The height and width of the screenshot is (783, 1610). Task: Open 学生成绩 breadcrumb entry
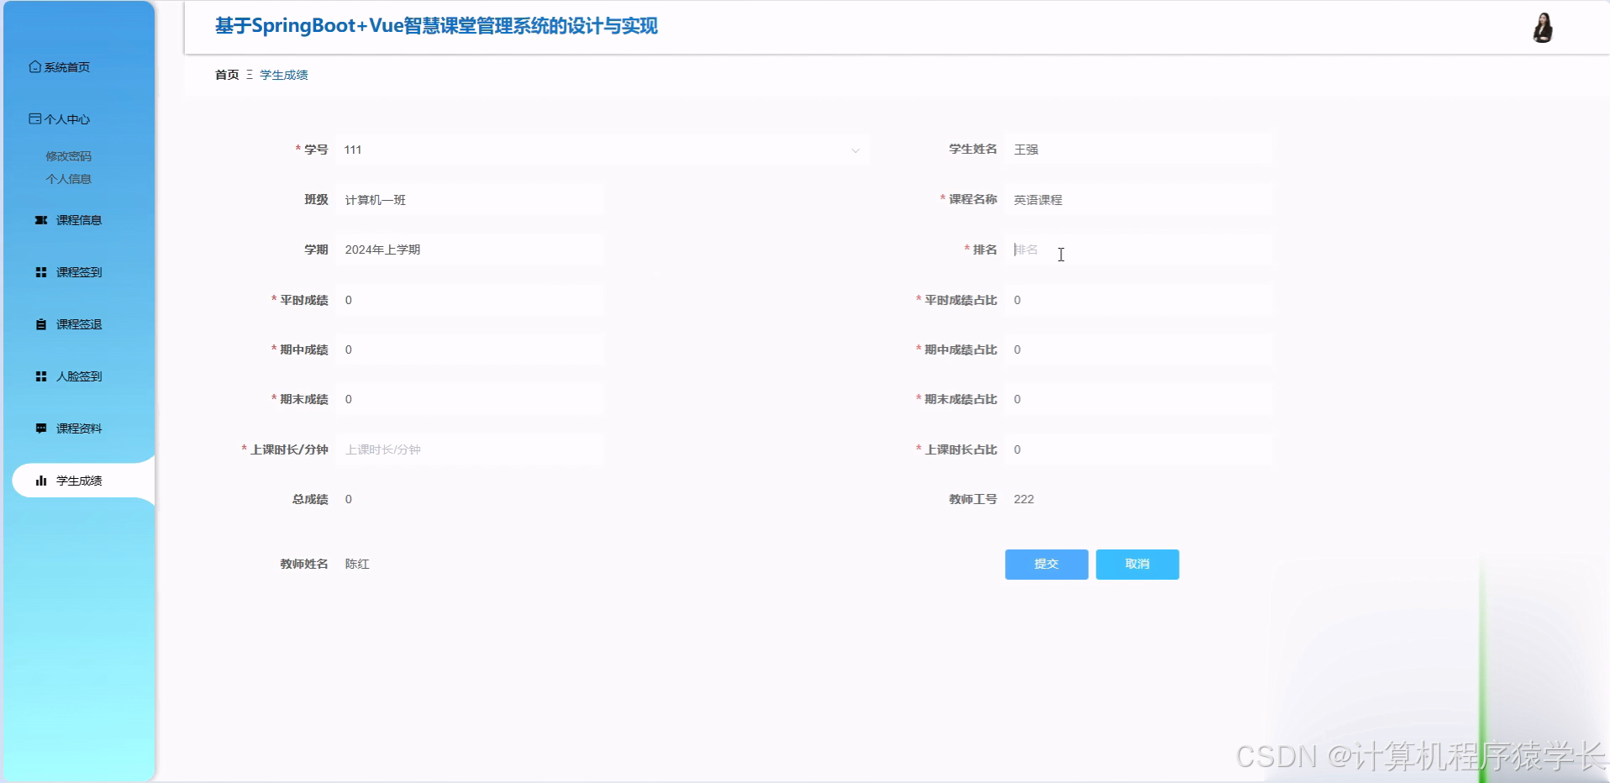click(x=283, y=74)
